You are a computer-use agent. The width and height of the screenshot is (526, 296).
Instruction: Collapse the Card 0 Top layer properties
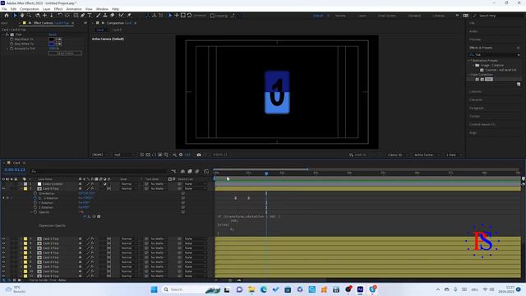tap(21, 188)
